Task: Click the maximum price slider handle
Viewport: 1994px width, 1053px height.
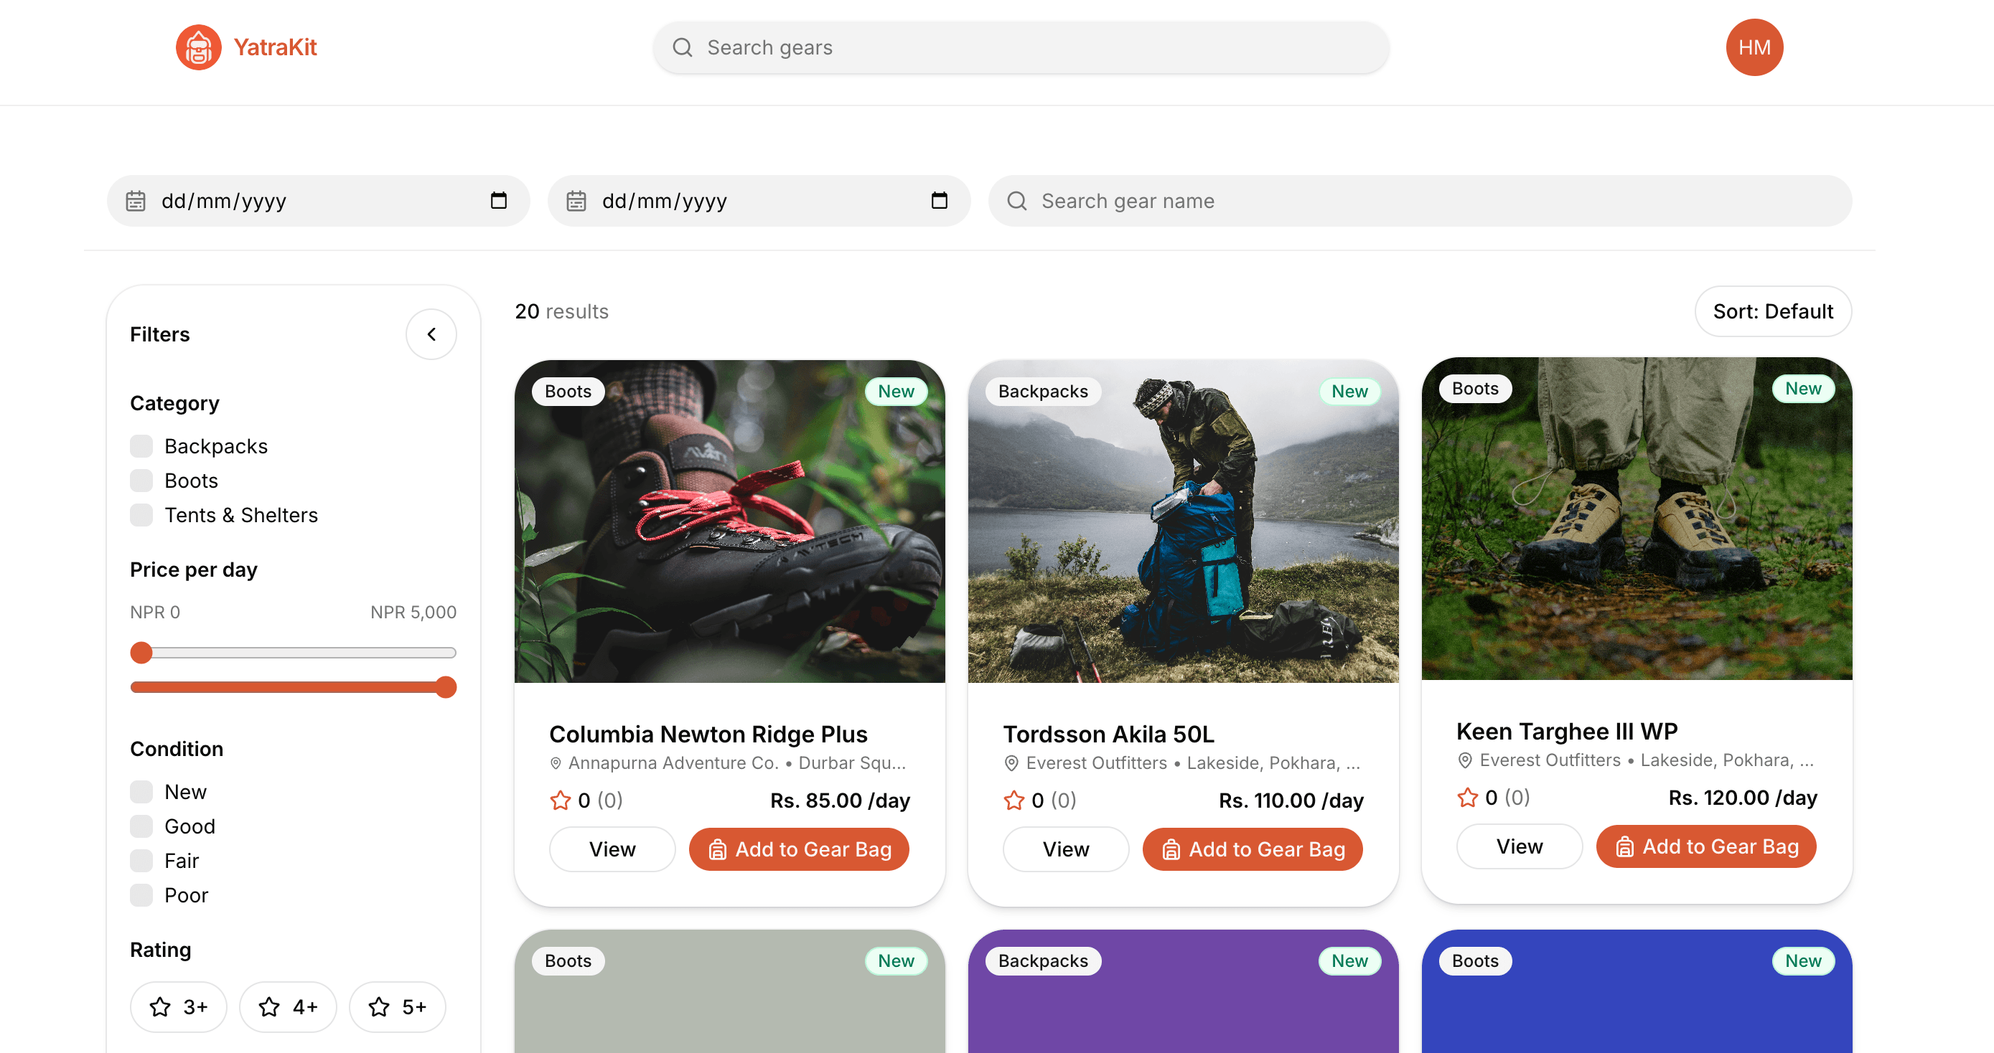Action: click(445, 687)
